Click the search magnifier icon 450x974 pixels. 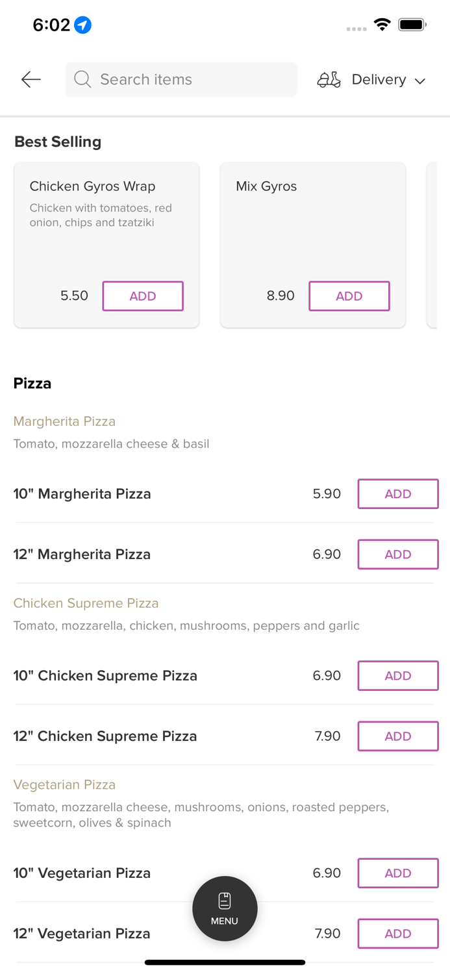[x=82, y=79]
